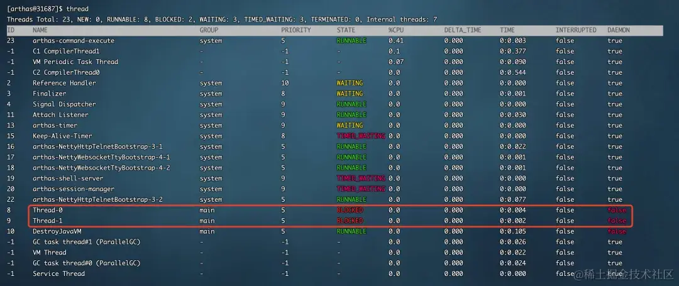The image size is (679, 286).
Task: Click WAITING state of Reference Handler
Action: [x=350, y=83]
